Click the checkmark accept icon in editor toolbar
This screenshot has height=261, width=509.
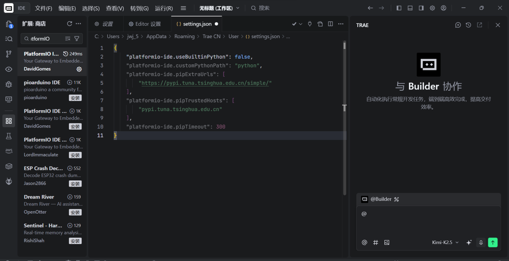[x=294, y=24]
